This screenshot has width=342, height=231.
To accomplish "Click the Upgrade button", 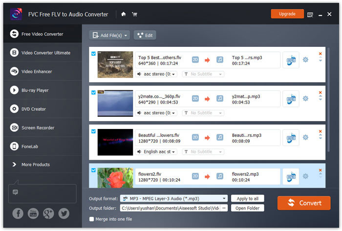I will click(x=287, y=14).
